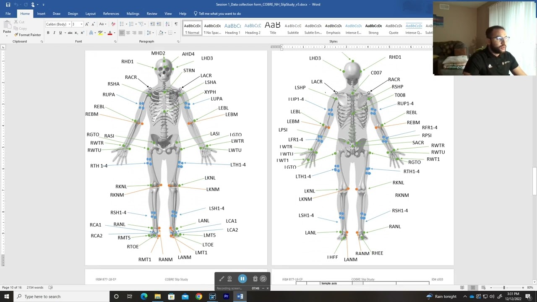Image resolution: width=537 pixels, height=302 pixels.
Task: Switch to the Draw tab
Action: point(57,14)
